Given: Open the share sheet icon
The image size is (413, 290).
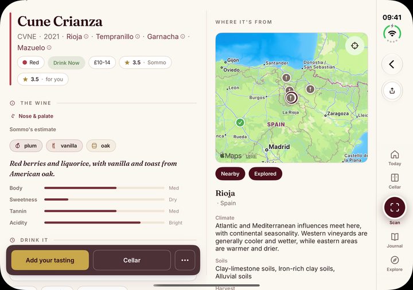Looking at the screenshot, I should point(392,91).
